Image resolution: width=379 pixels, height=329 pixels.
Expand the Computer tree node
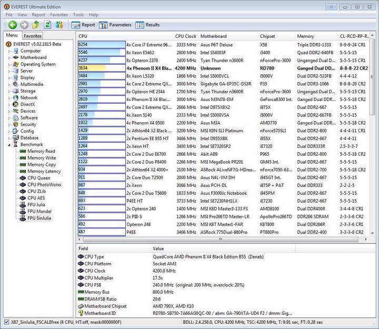click(9, 51)
